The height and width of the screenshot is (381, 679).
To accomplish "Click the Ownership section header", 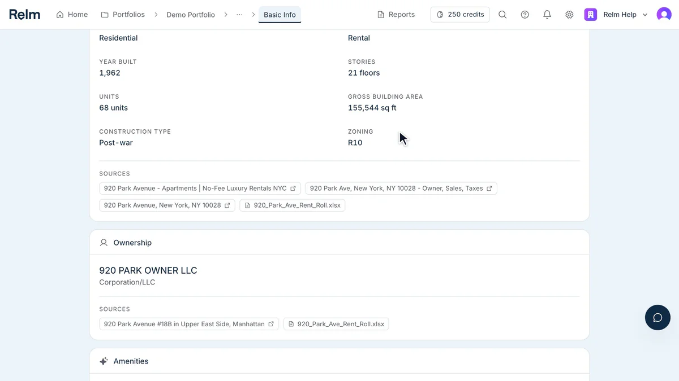I will [339, 243].
